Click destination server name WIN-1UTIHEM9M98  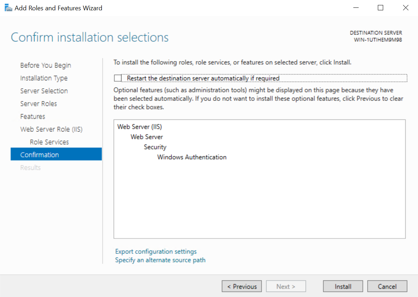378,40
